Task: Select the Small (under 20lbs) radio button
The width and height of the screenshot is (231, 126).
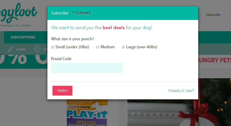Action: pyautogui.click(x=53, y=47)
